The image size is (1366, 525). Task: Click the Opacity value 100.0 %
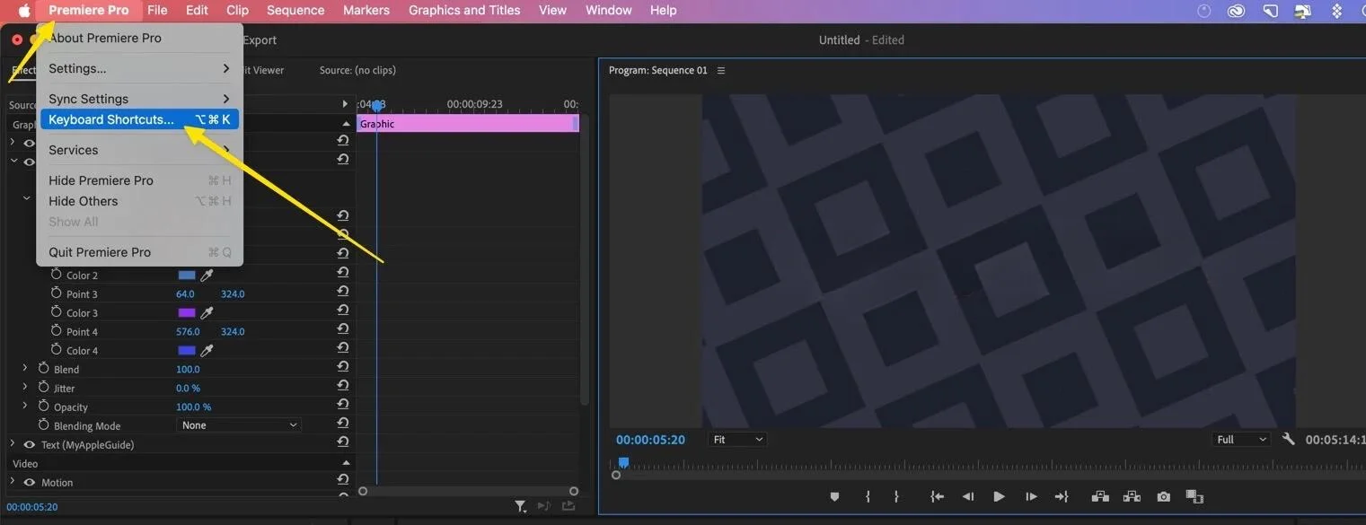[x=193, y=407]
